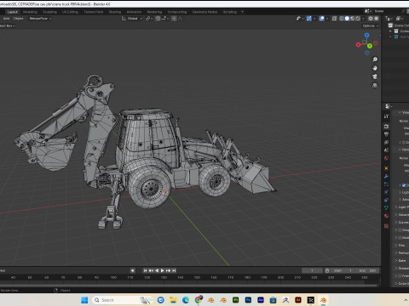Screen dimensions: 409x306
Task: Open the Modifiers wrench tab
Action: point(386,177)
